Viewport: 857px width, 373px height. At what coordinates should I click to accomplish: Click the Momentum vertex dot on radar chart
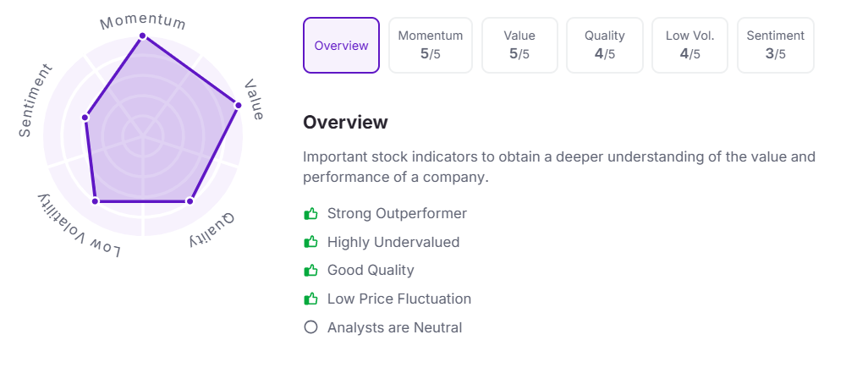coord(142,36)
